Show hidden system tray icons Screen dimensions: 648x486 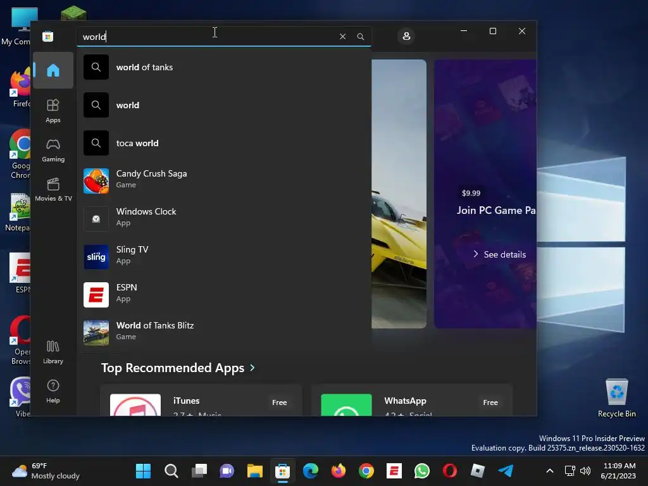[550, 471]
